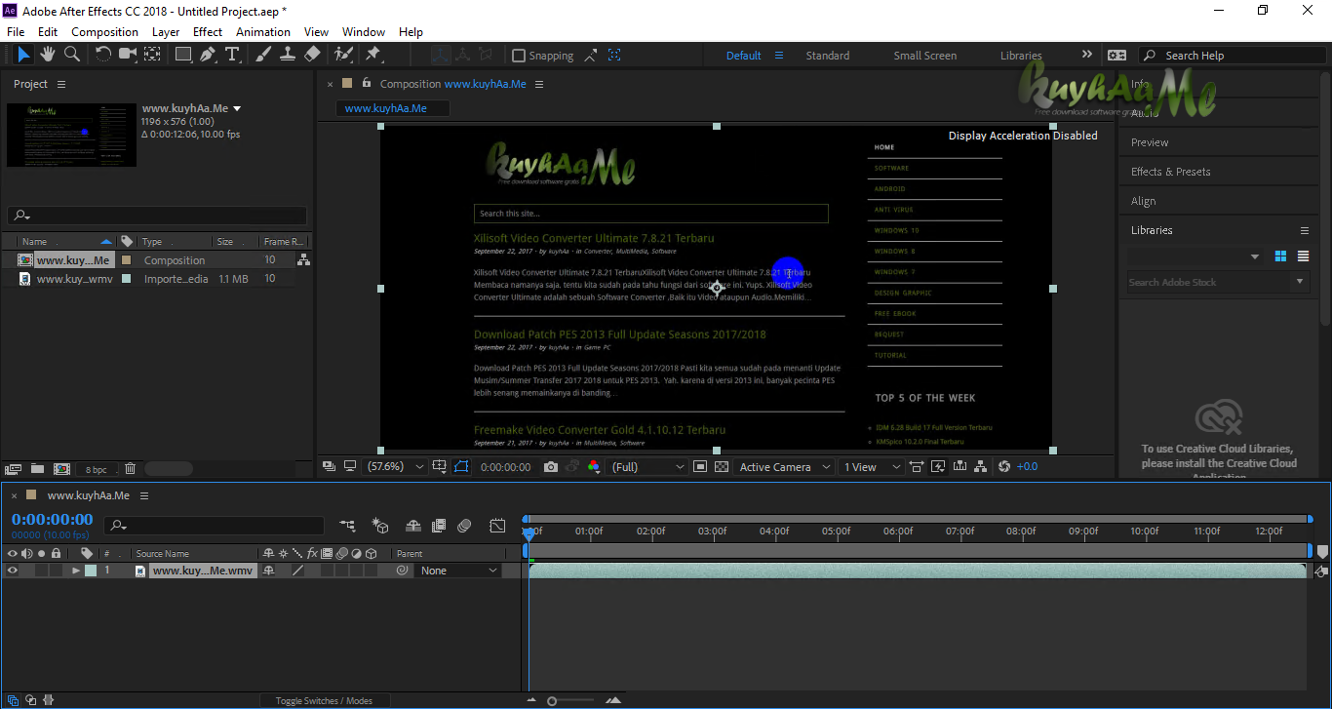Click the Composition Flowchart icon in viewer bar
Viewport: 1332px width, 709px height.
point(983,467)
